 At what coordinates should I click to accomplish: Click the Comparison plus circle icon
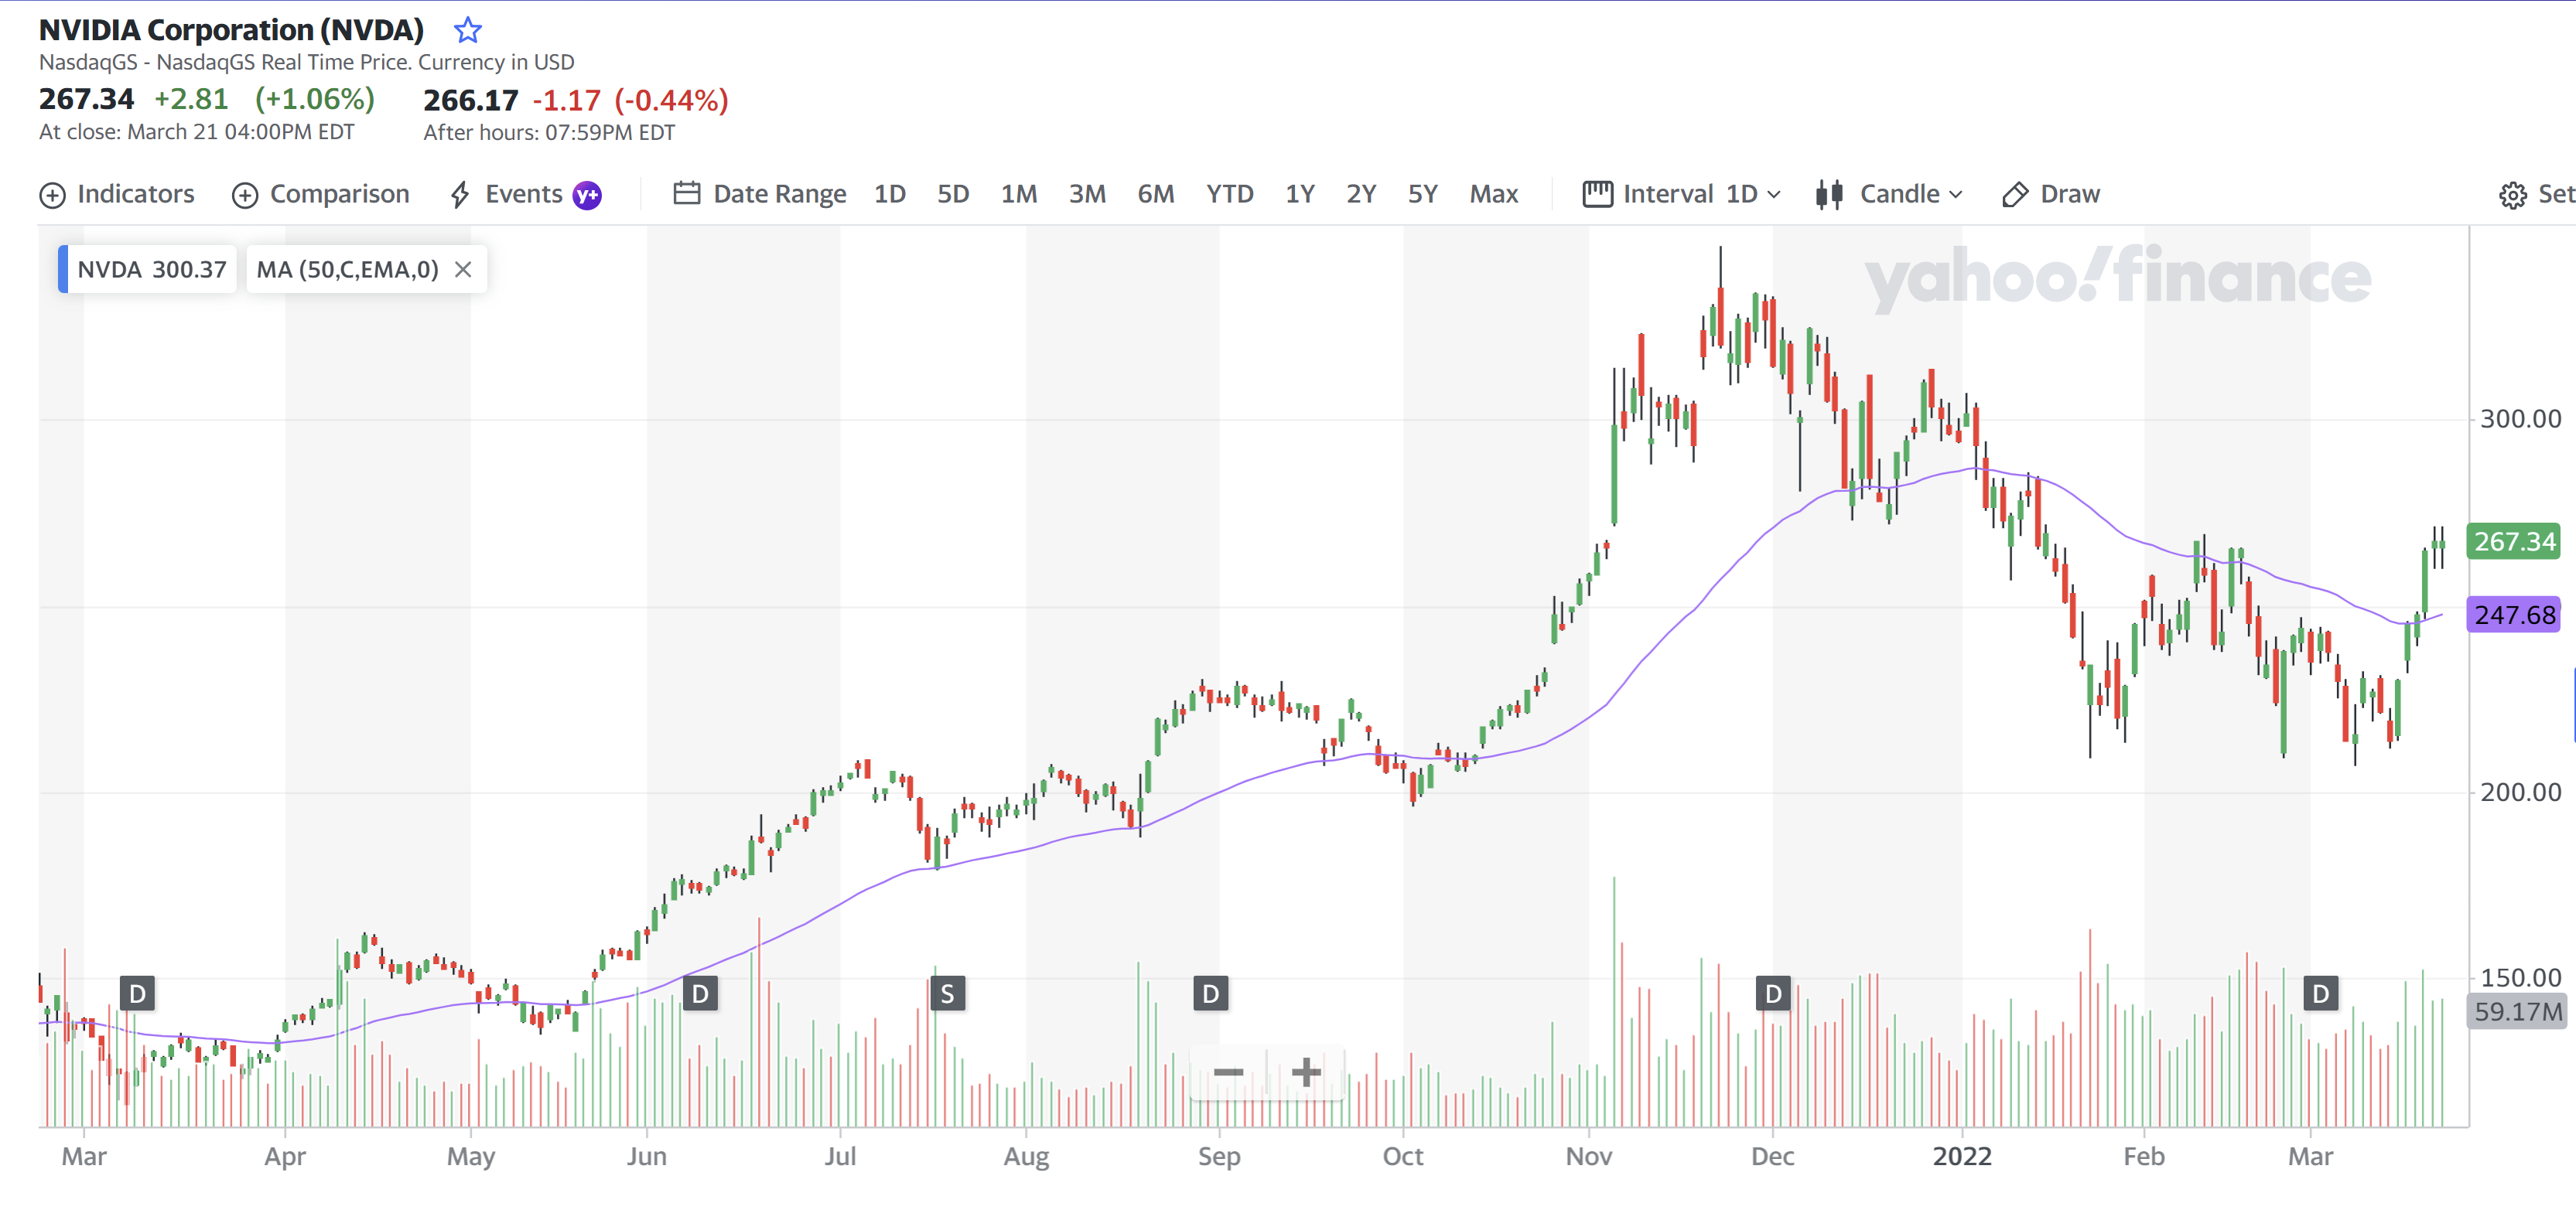click(245, 195)
